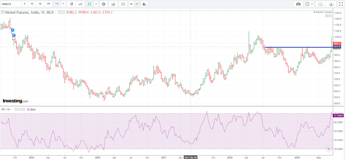Click RSI value 35.5043
The image size is (345, 159).
(x=31, y=109)
